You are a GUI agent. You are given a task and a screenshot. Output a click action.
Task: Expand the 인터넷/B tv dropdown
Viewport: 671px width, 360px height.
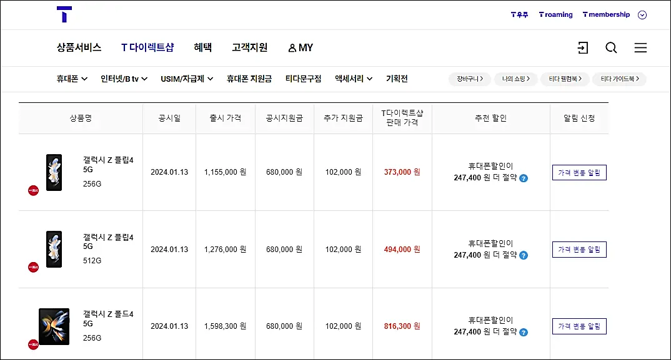122,79
